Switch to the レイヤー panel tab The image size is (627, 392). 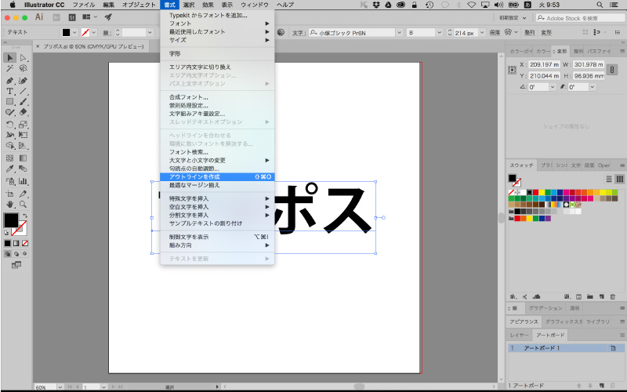(520, 335)
